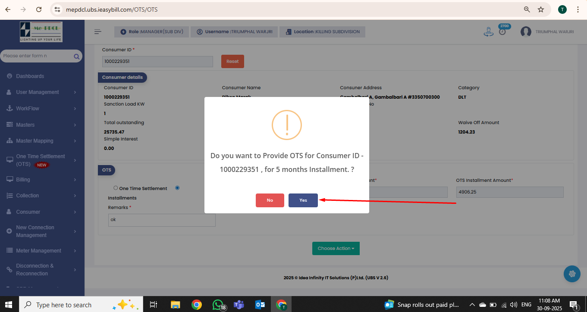Screen dimensions: 587x312
Task: Click the Location KILLING SUBDIVISION badge
Action: (323, 32)
